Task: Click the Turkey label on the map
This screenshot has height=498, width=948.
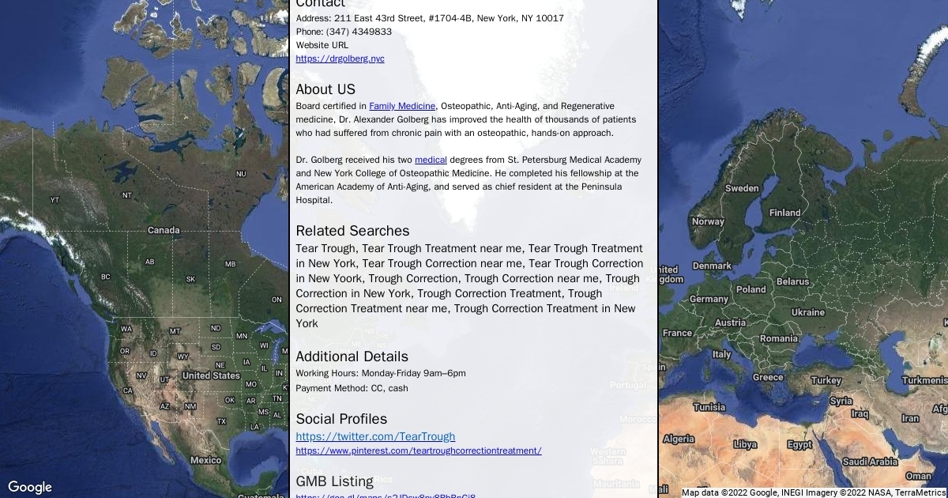Action: pos(826,380)
